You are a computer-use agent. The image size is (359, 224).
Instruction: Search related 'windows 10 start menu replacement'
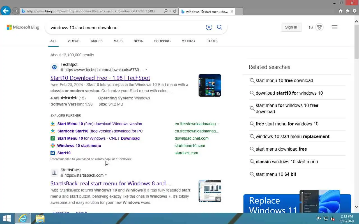pos(297,136)
